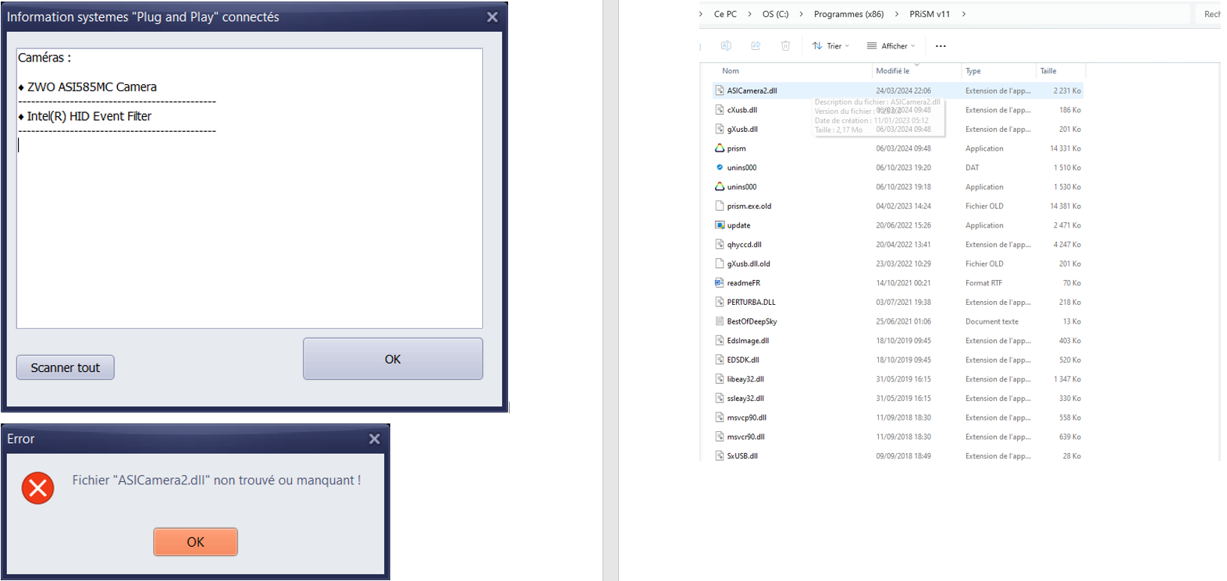
Task: Open the Trier sort dropdown
Action: click(830, 46)
